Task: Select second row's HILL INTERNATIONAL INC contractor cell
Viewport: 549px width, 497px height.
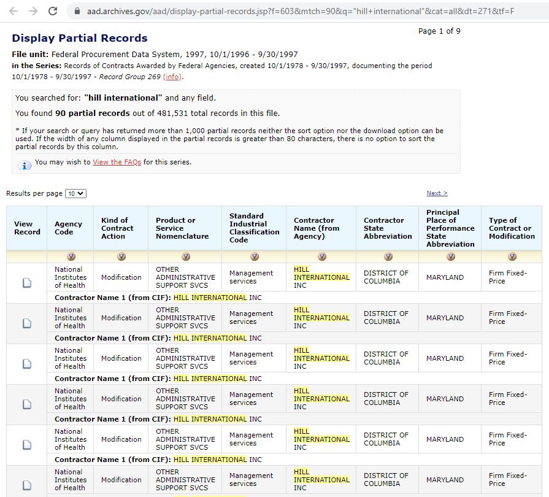Action: pyautogui.click(x=321, y=318)
